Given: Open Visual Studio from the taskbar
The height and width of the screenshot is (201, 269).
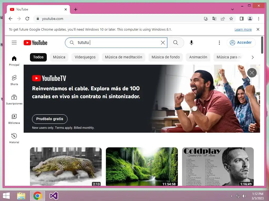Looking at the screenshot, I should pyautogui.click(x=54, y=196).
